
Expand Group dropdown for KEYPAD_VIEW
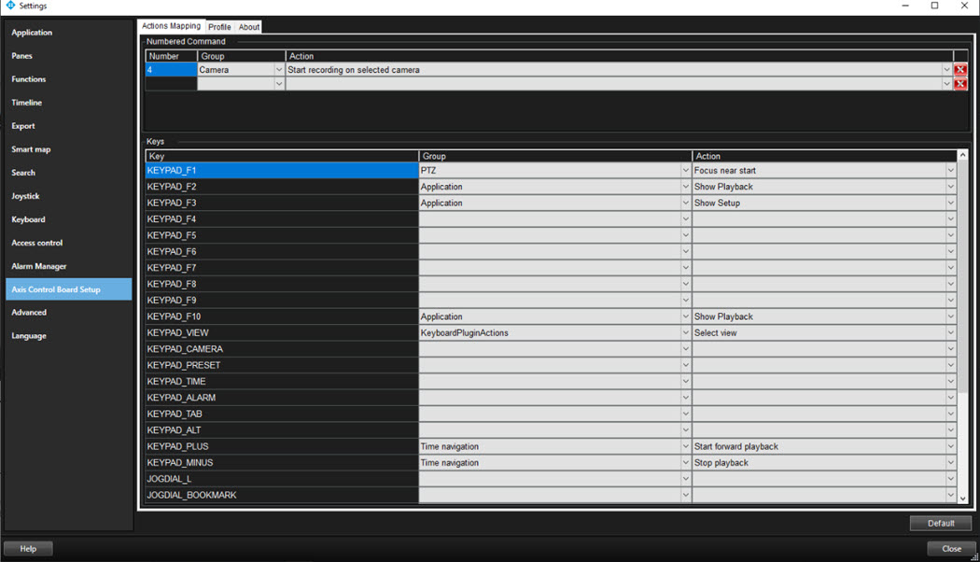685,333
